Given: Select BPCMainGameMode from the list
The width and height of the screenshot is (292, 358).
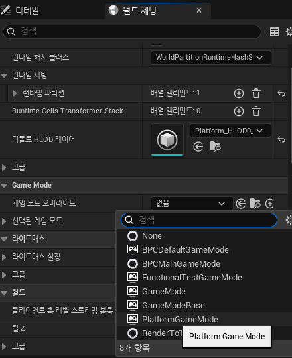Looking at the screenshot, I should tap(204, 264).
